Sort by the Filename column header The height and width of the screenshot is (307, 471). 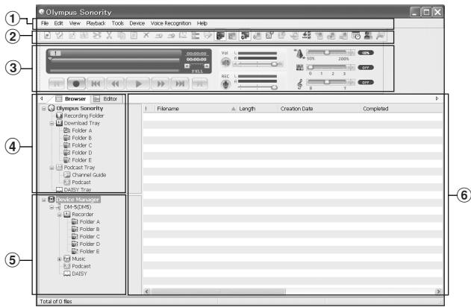click(196, 109)
